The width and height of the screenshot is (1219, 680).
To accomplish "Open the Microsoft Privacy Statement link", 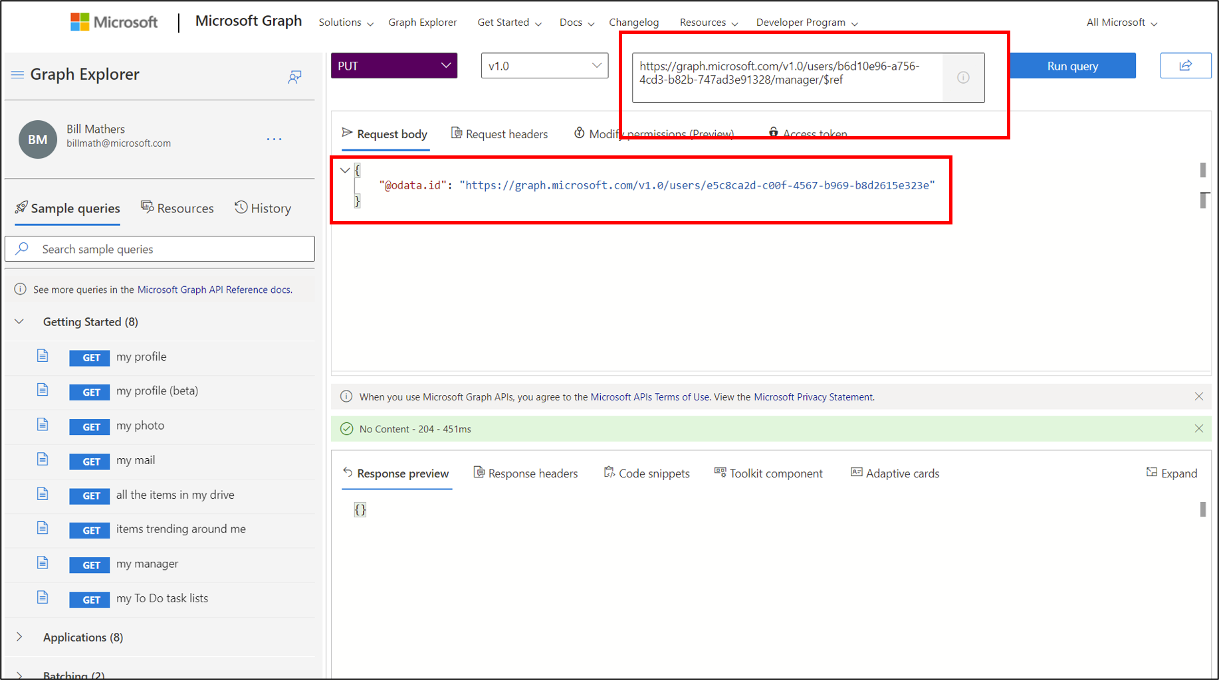I will [814, 397].
